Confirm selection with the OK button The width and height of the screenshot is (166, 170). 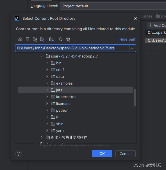pos(102,154)
